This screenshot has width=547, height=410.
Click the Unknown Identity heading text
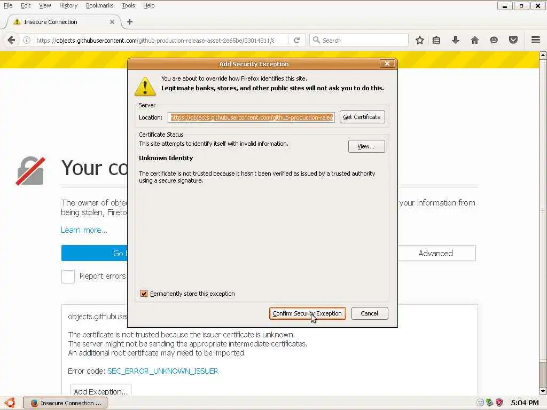click(x=166, y=158)
